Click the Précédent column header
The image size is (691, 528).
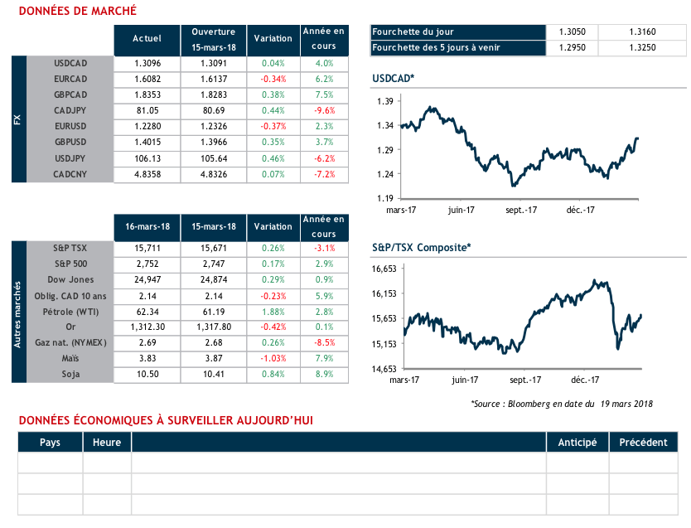tap(643, 442)
